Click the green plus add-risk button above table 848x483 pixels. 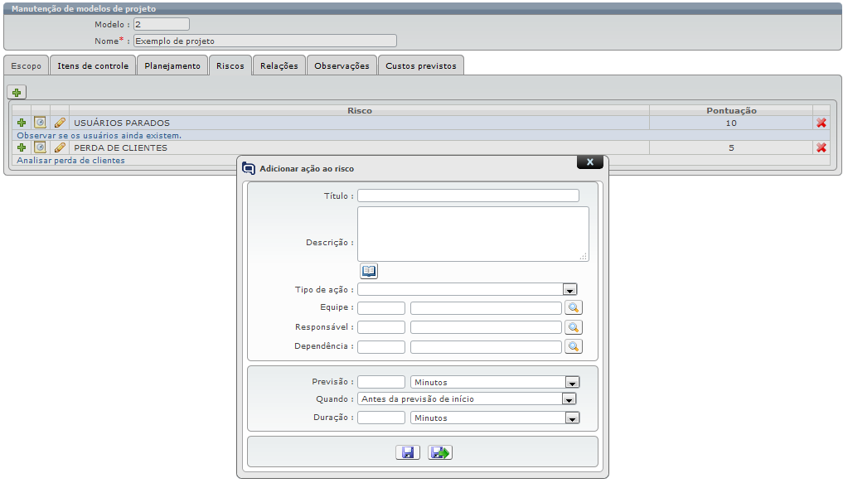[17, 92]
